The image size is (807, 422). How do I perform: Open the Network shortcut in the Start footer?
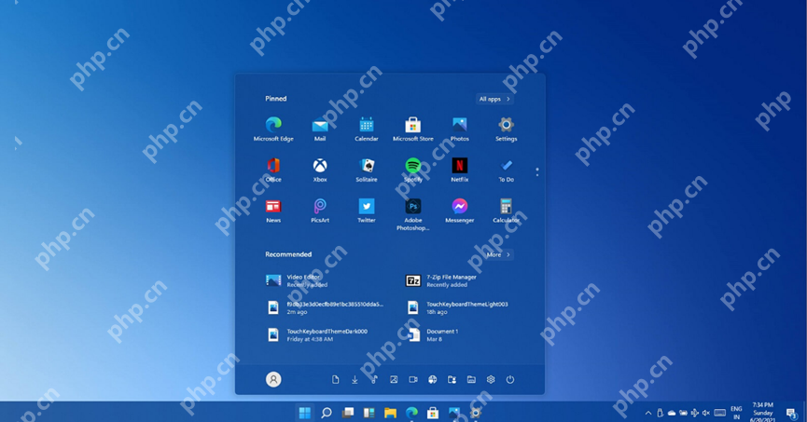(x=432, y=379)
